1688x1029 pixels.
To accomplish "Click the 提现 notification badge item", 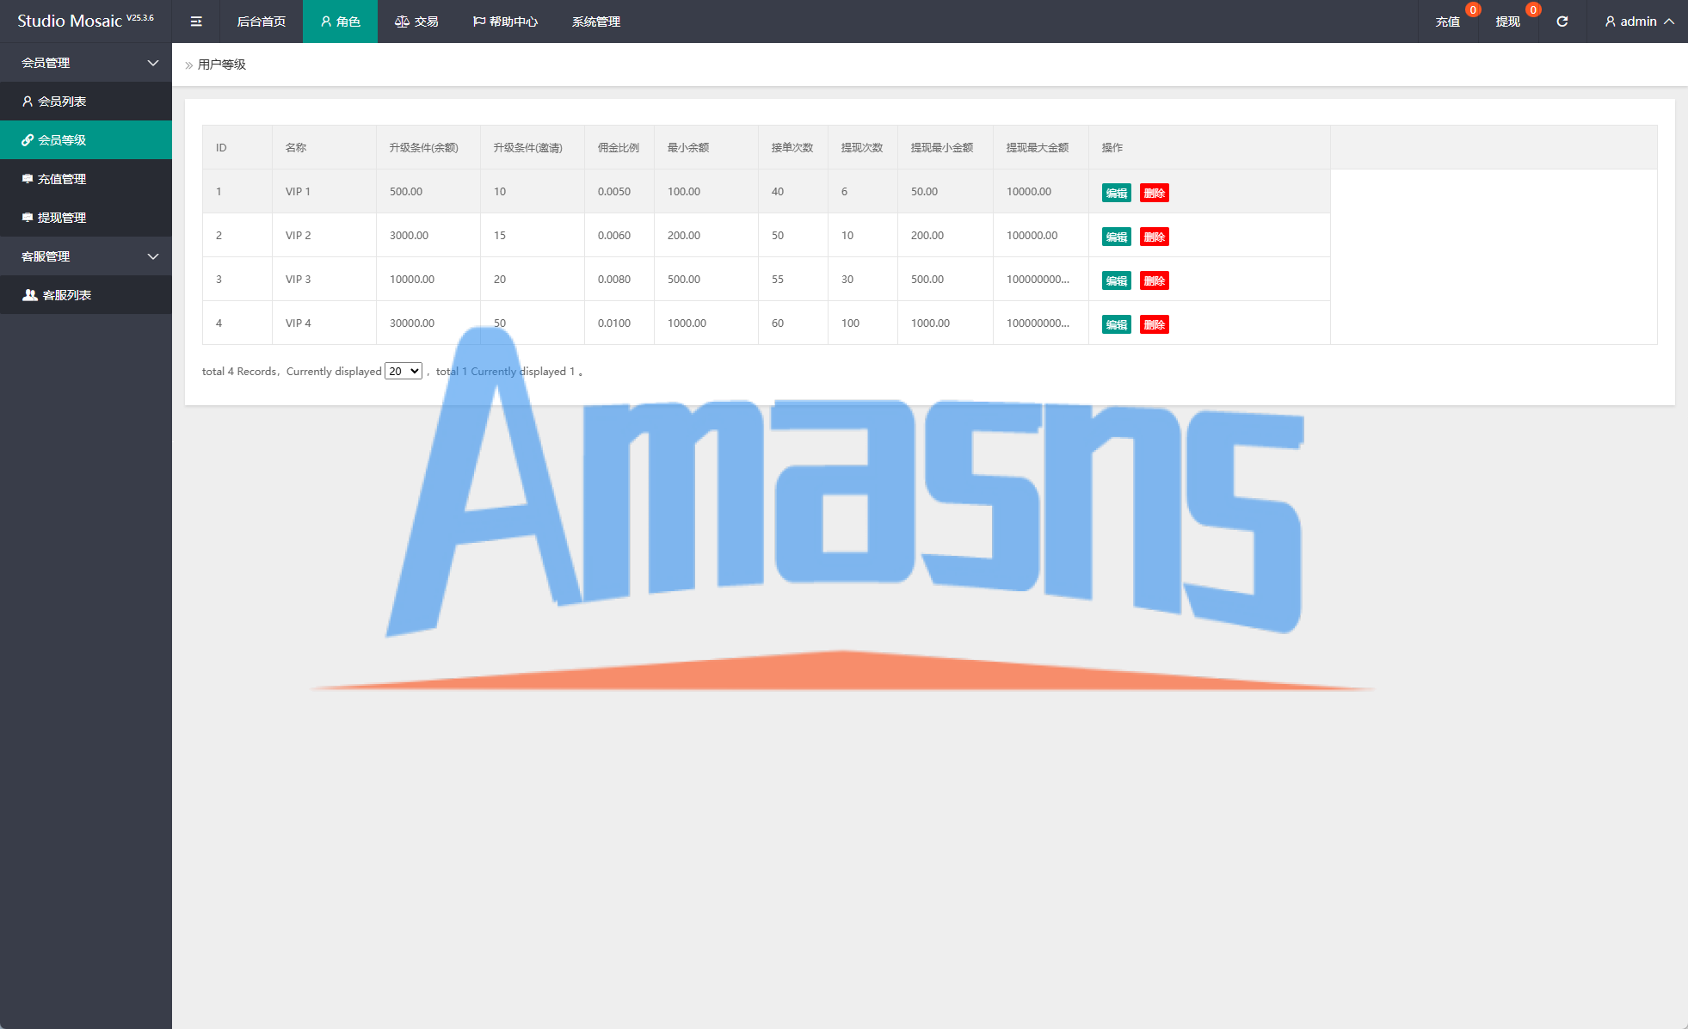I will point(1508,22).
